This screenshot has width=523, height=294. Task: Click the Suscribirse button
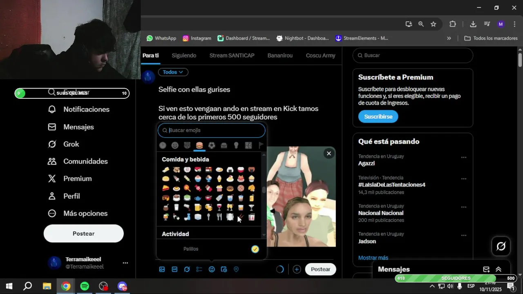[x=378, y=117]
